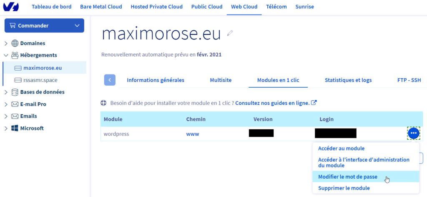Open the Tableau de bord menu
The width and height of the screenshot is (427, 197).
click(51, 7)
